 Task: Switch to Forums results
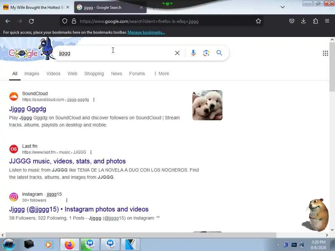click(137, 74)
